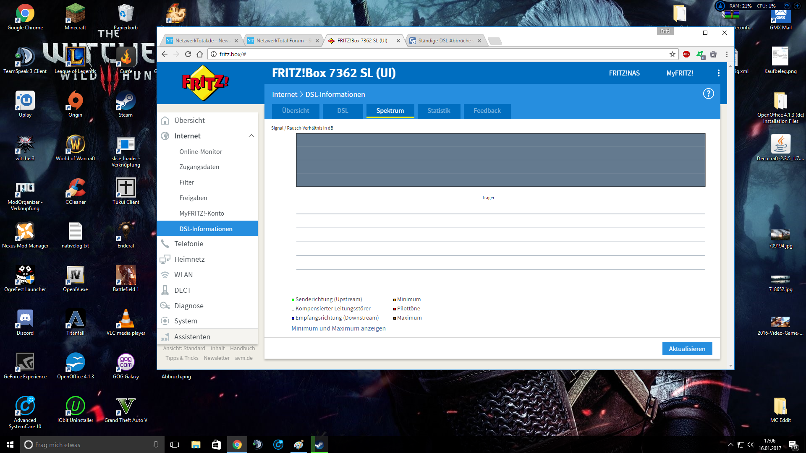Switch to the Statistik tab
Screen dimensions: 806x453
pos(439,111)
